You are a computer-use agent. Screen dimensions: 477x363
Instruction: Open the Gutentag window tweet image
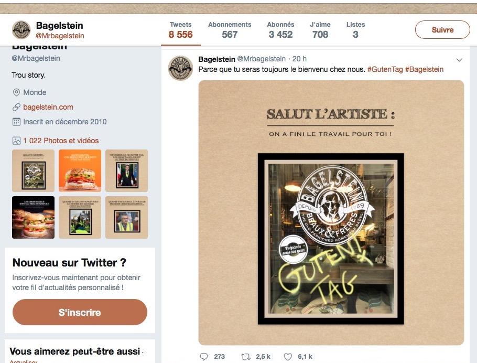(331, 212)
